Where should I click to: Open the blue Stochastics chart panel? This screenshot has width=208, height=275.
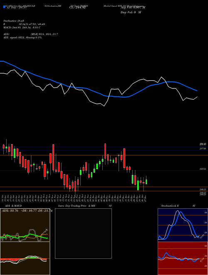pyautogui.click(x=183, y=225)
